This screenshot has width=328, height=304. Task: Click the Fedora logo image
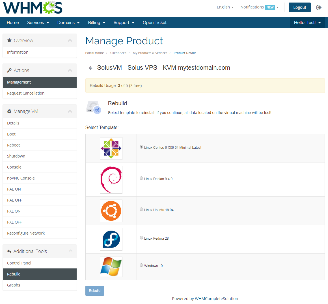click(x=111, y=239)
